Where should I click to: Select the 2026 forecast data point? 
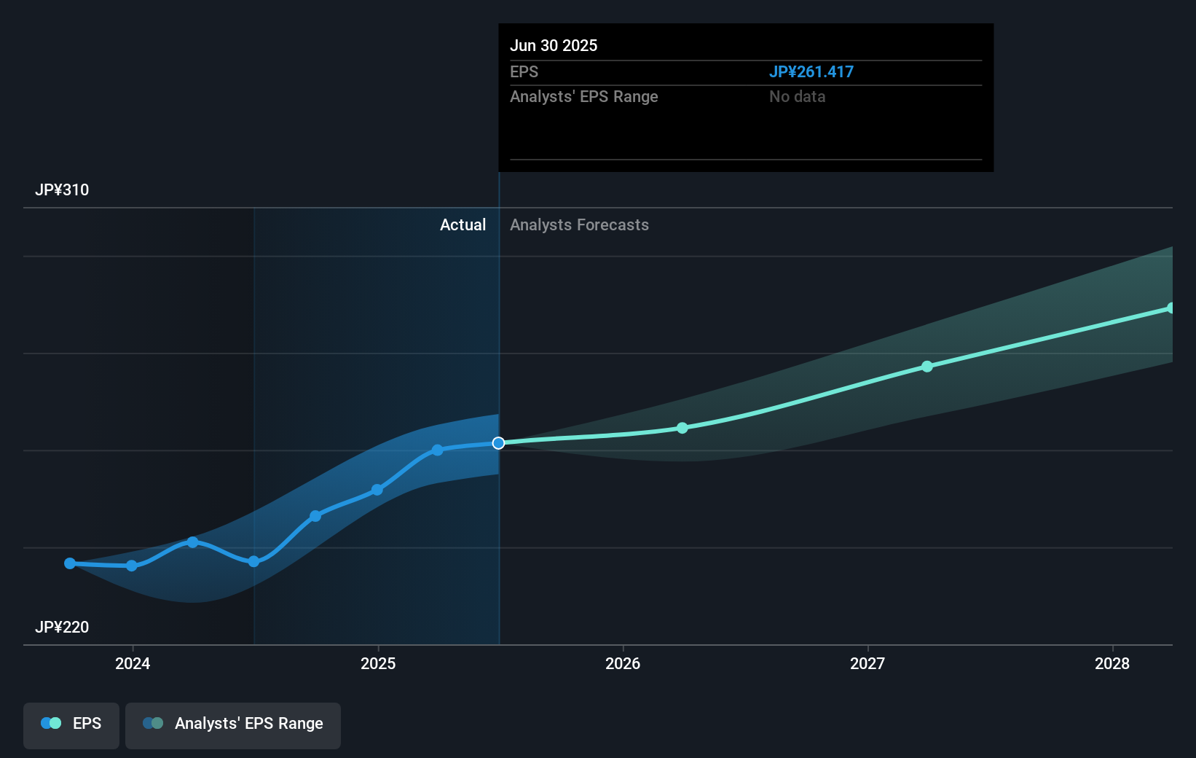682,429
